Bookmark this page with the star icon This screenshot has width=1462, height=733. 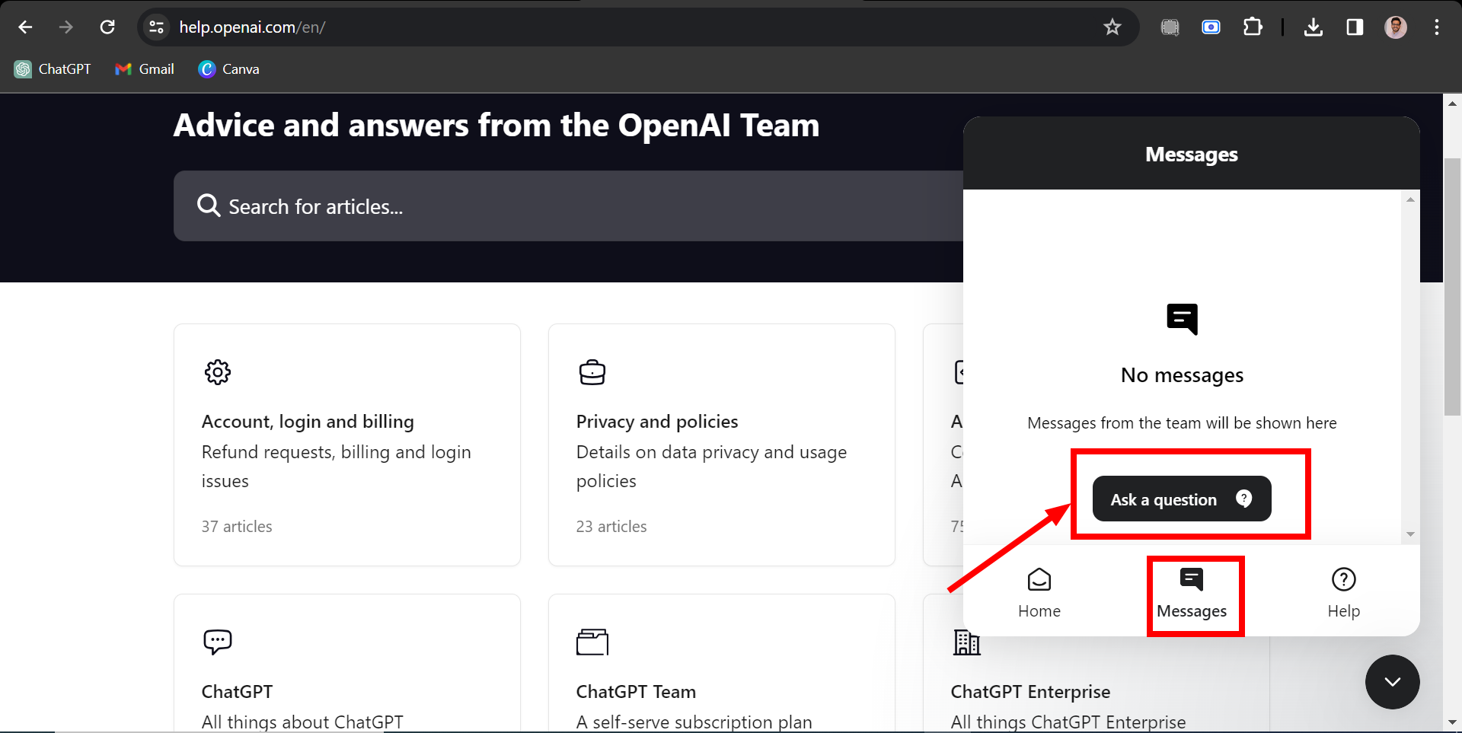(1112, 27)
